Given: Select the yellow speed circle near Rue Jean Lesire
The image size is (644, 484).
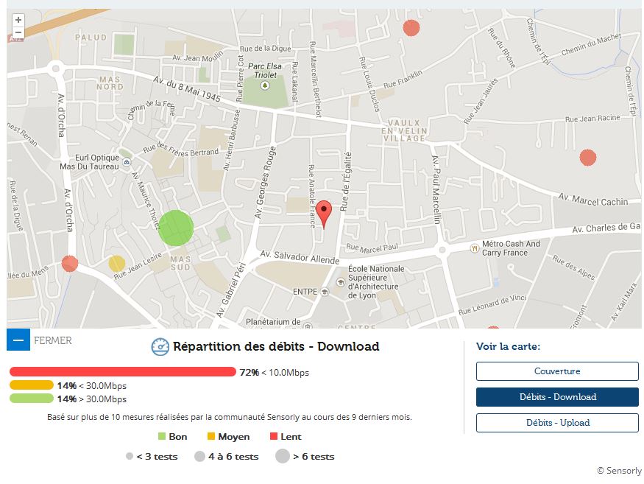Looking at the screenshot, I should 116,264.
